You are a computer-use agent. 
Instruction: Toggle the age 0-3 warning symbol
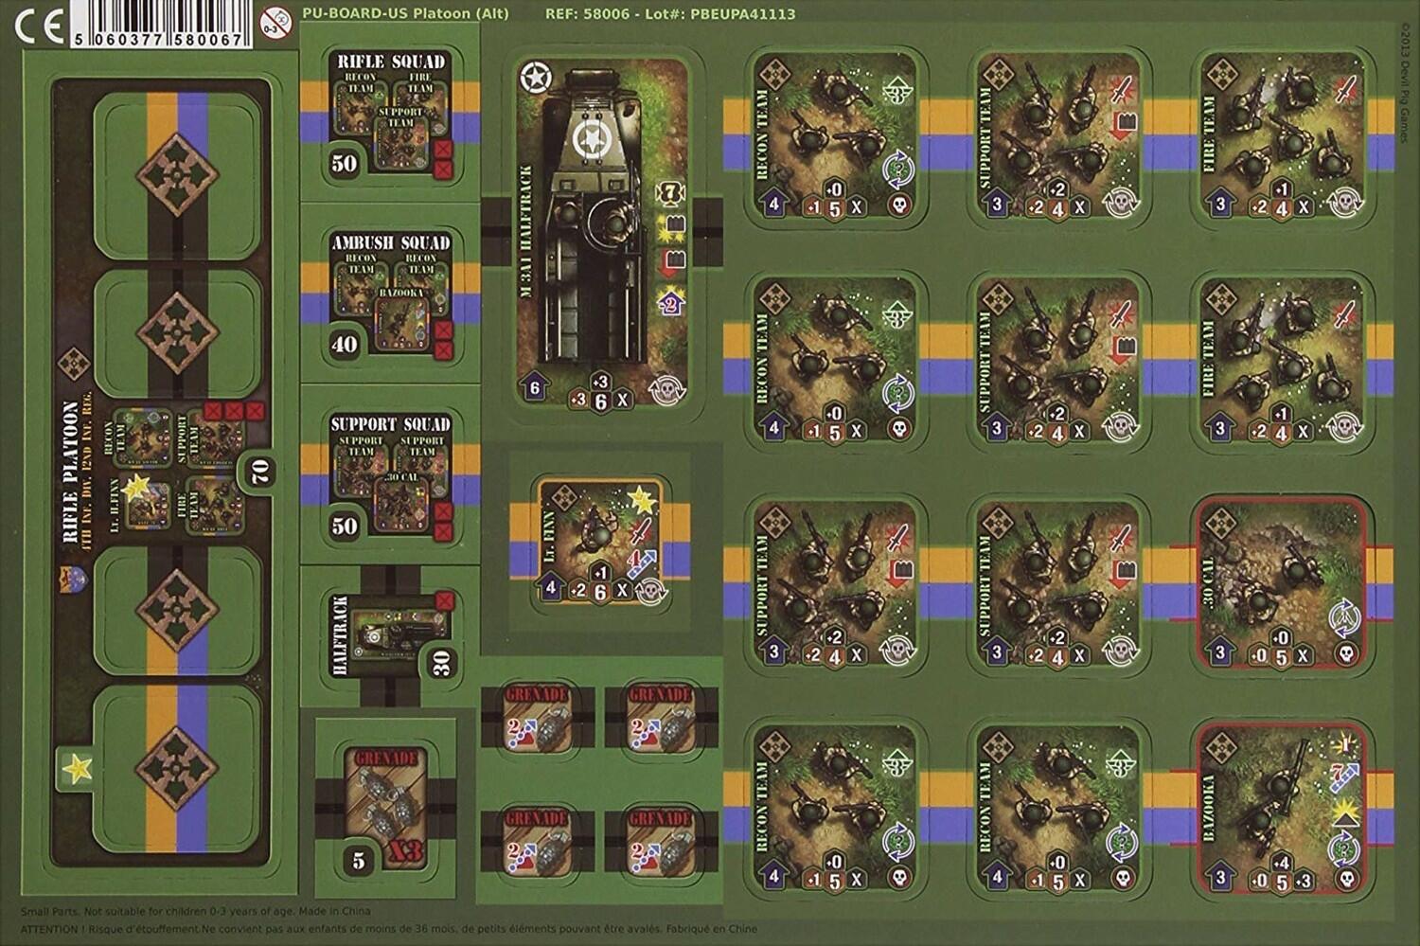(x=275, y=21)
